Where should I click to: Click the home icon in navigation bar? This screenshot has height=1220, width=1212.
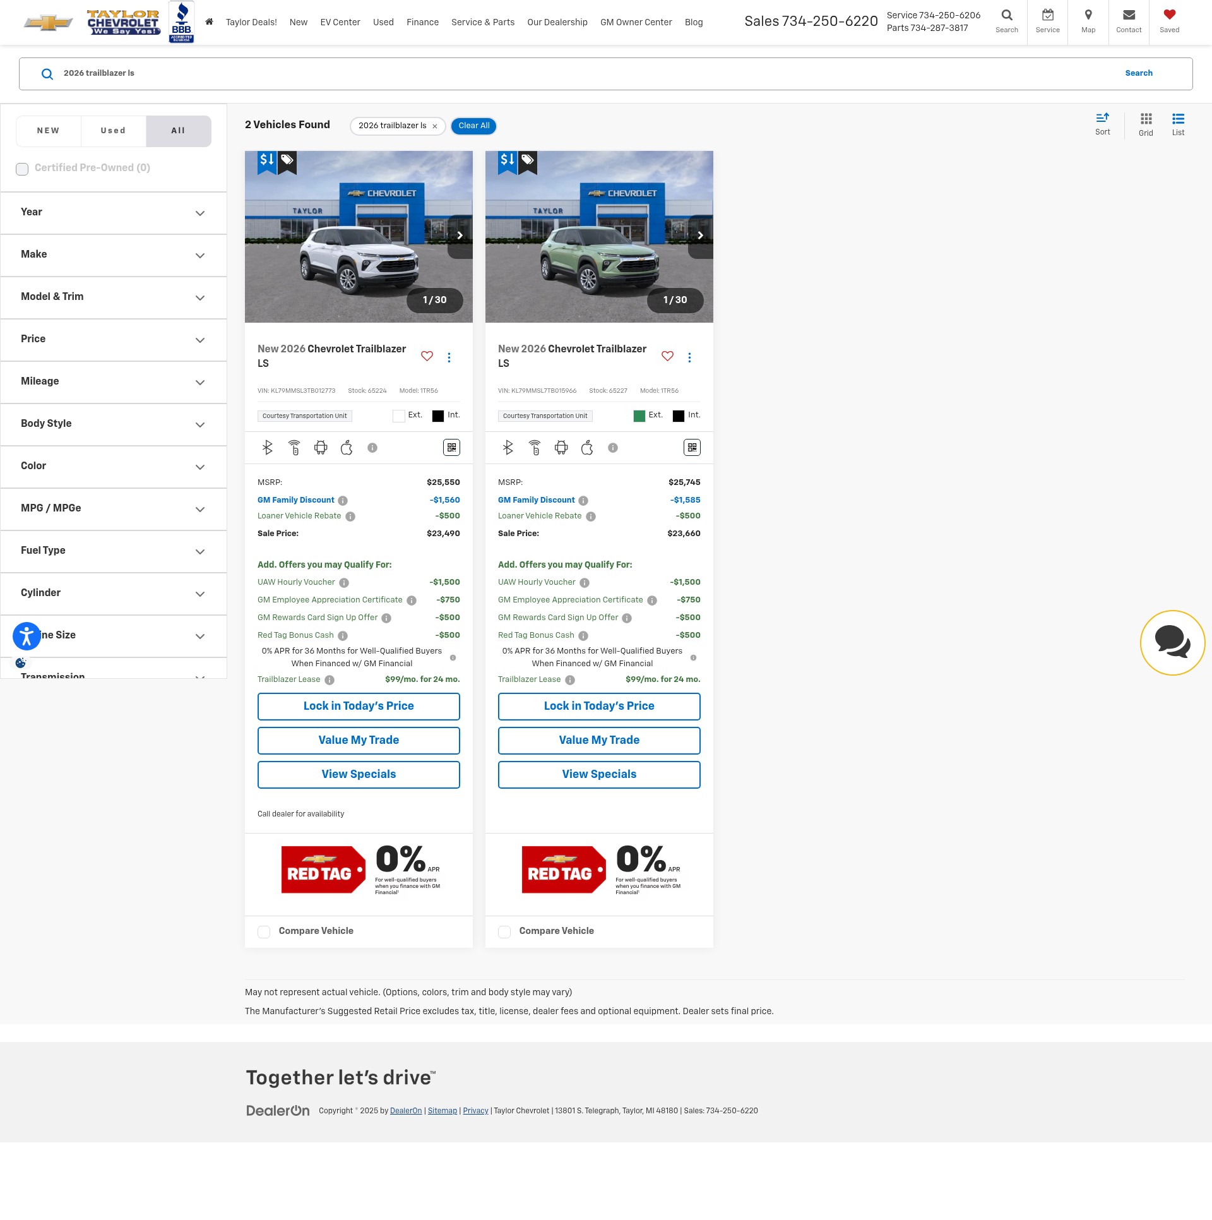[x=209, y=22]
